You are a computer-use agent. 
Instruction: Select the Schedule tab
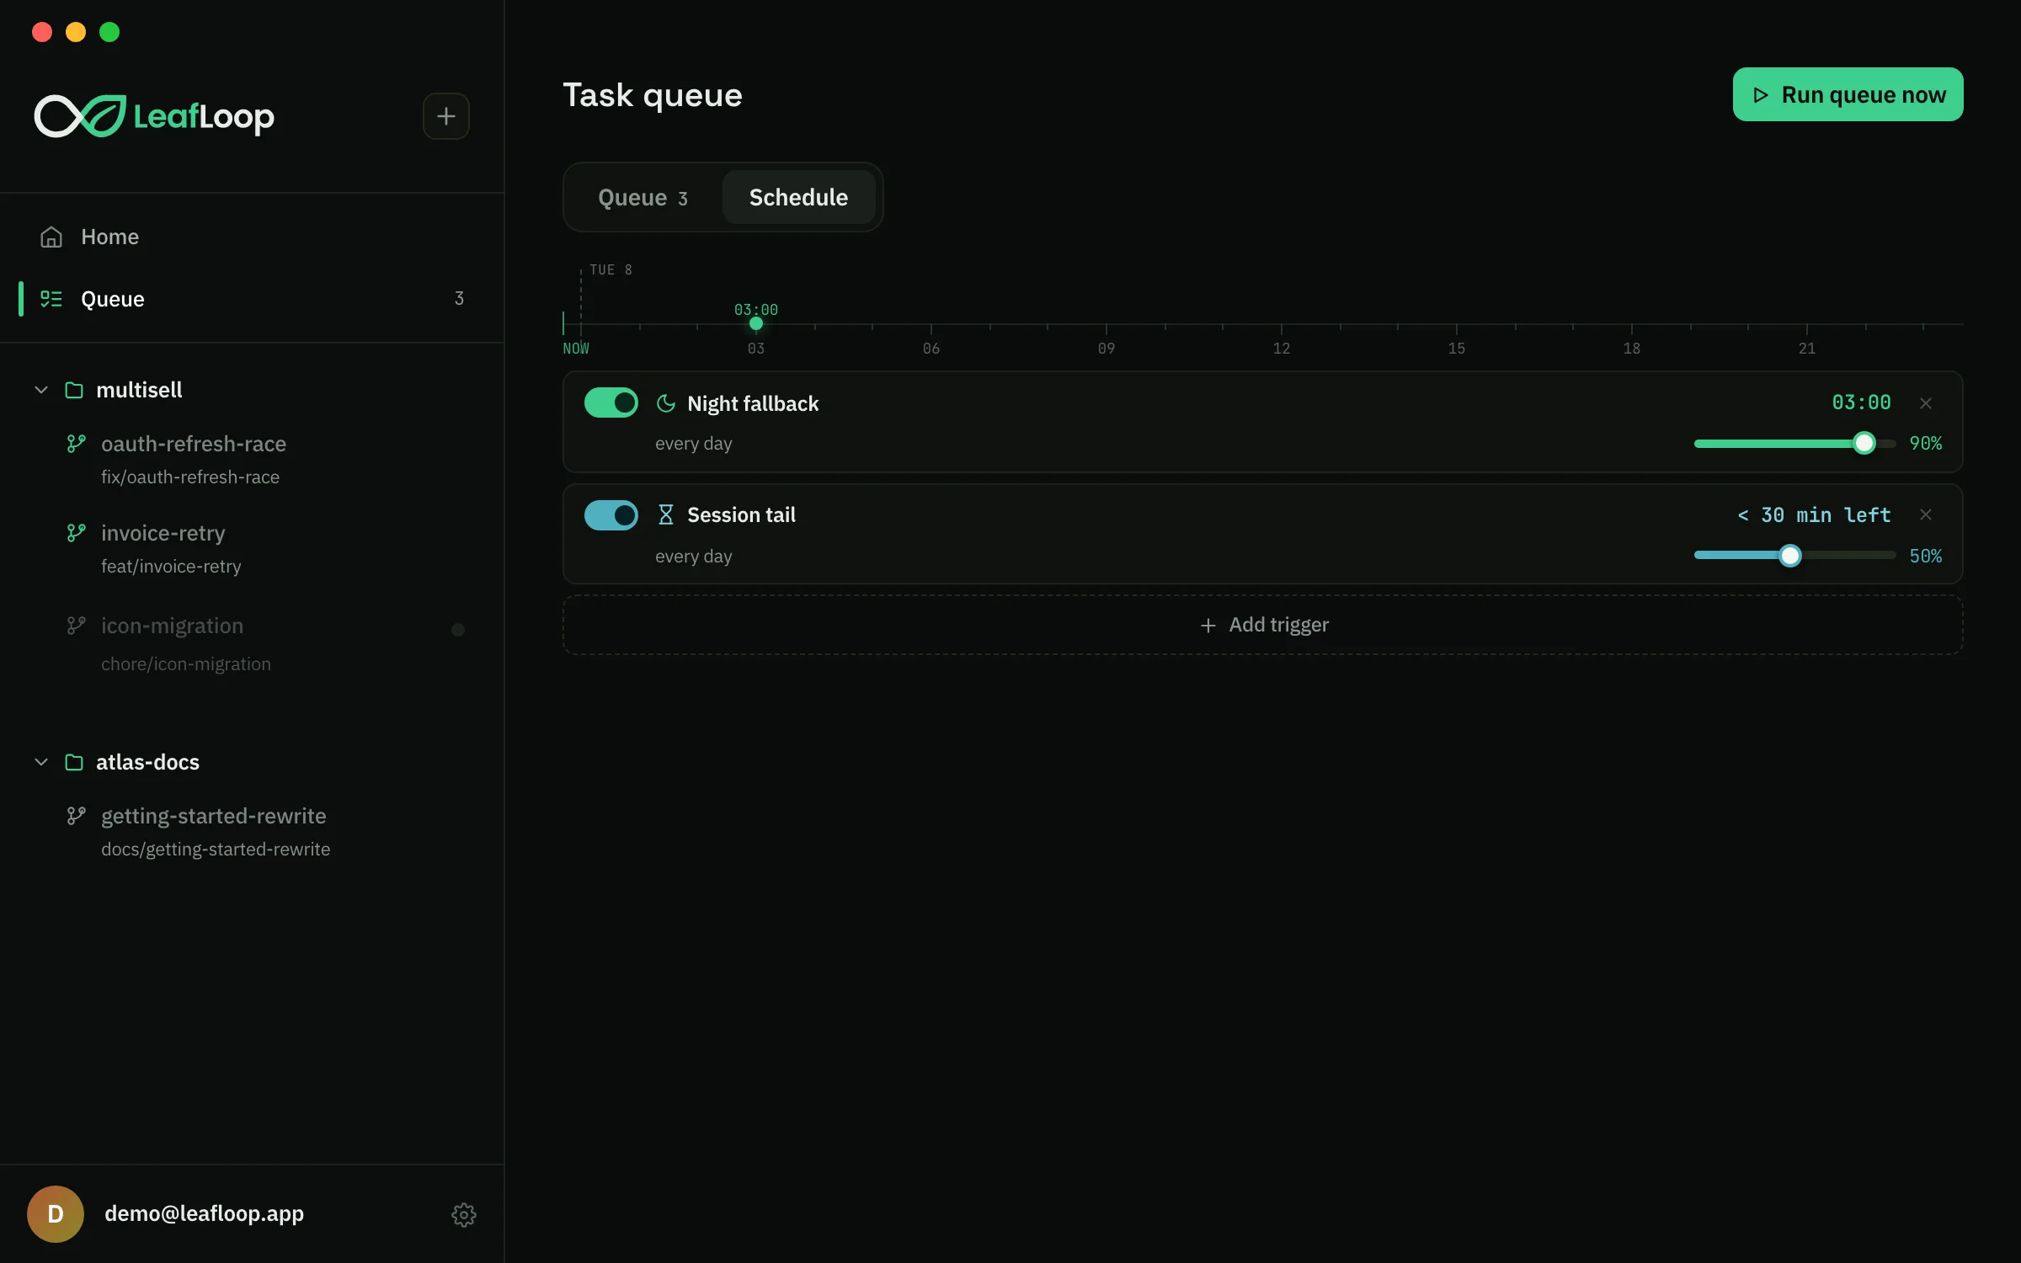point(798,198)
